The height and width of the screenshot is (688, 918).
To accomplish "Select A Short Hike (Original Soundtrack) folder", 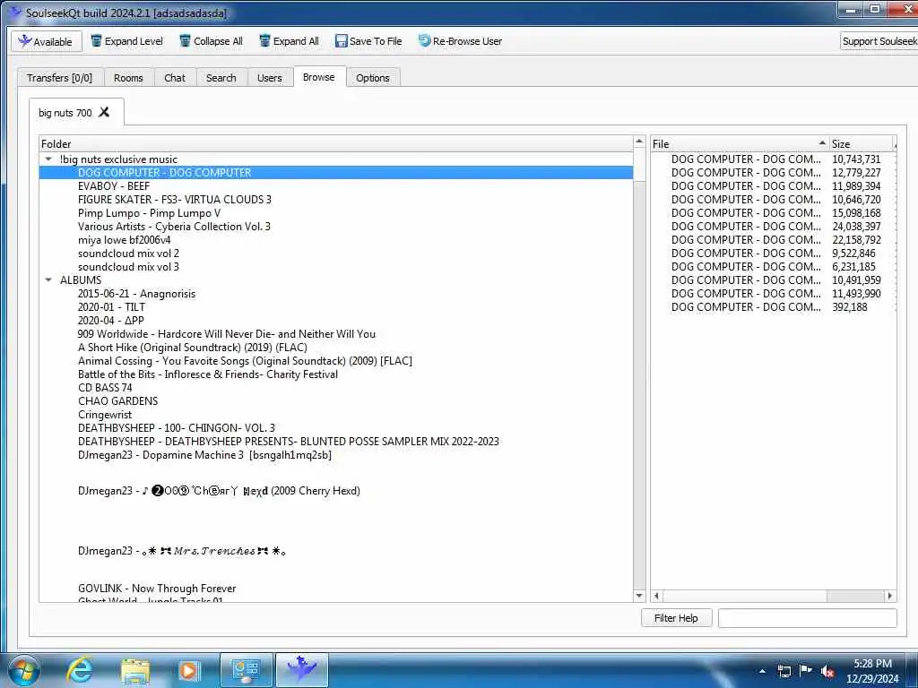I will 193,348.
